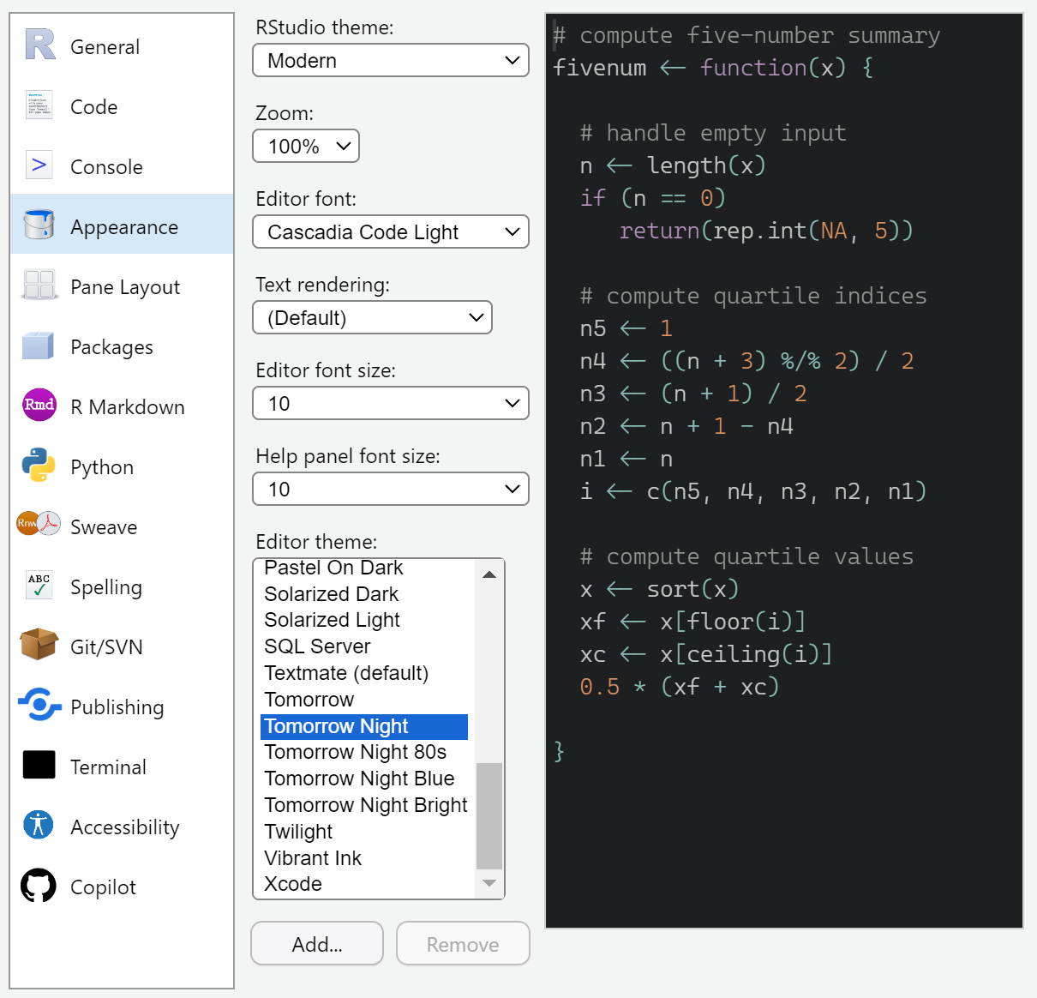
Task: Open Console settings via prompt icon
Action: (x=39, y=165)
